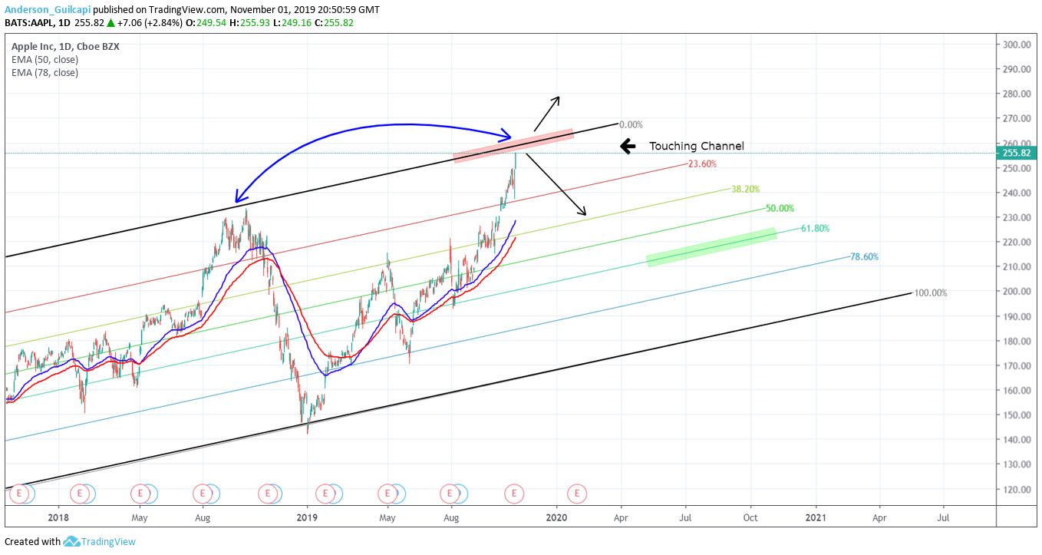Viewport: 1042px width, 555px height.
Task: Click the +7.06 (+2.84%) change value
Action: click(x=150, y=22)
